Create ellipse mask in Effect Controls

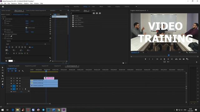(x=6, y=36)
